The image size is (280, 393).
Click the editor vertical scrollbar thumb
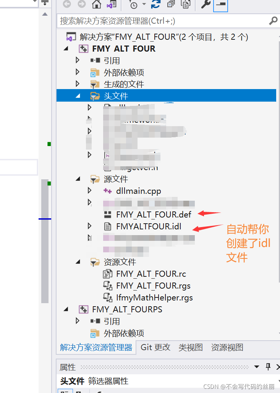pos(45,241)
